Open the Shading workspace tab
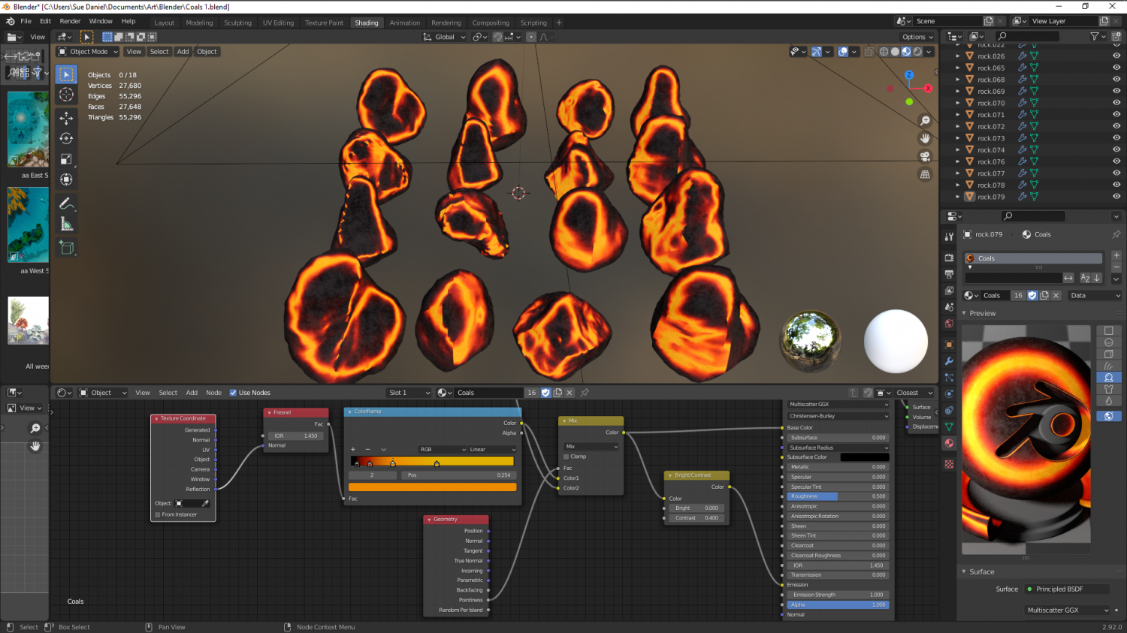 [x=367, y=23]
